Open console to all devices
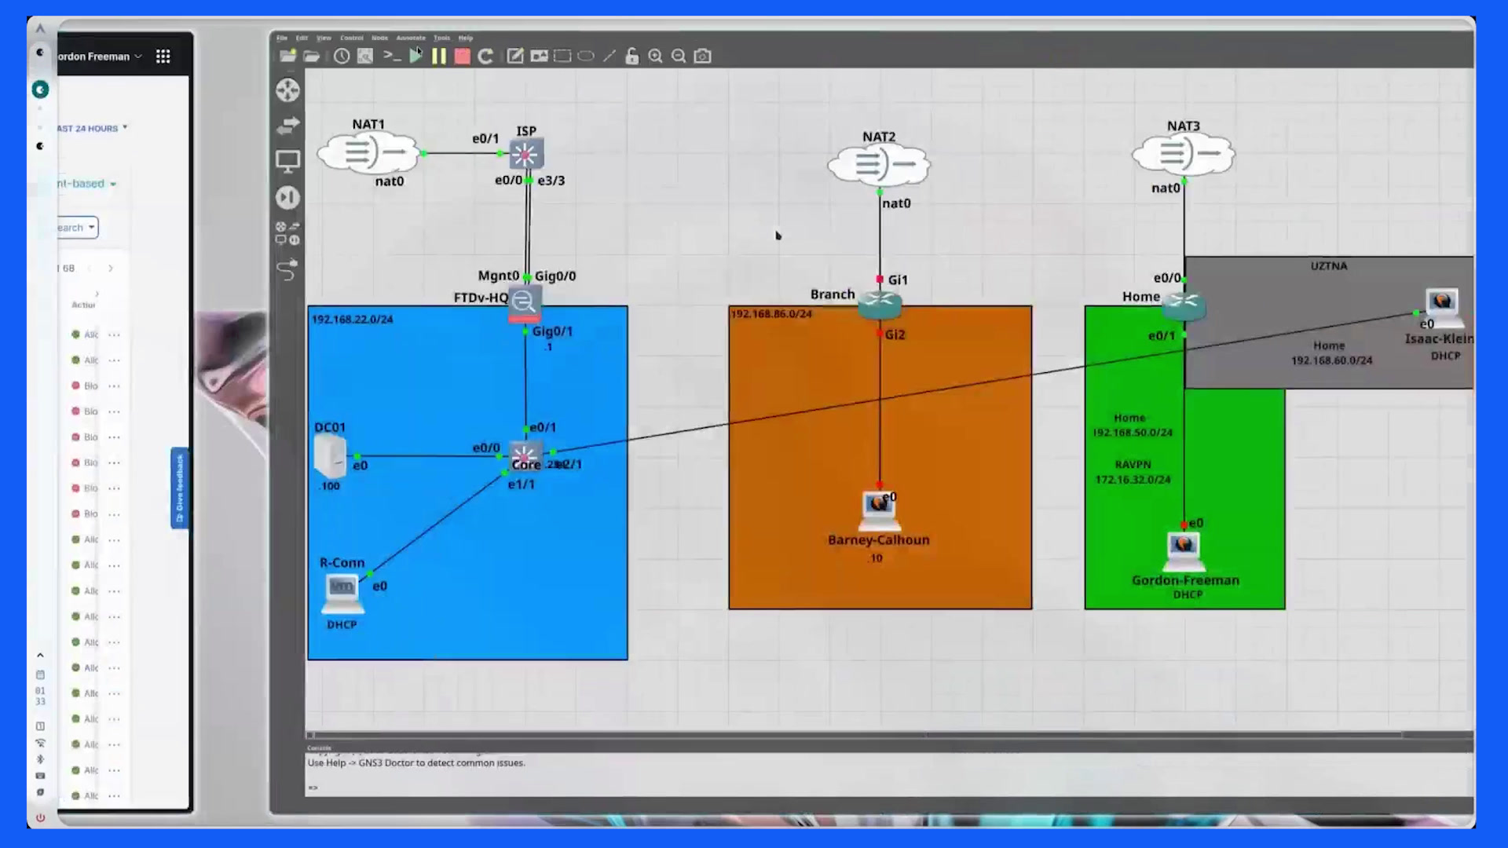This screenshot has height=848, width=1508. 392,56
